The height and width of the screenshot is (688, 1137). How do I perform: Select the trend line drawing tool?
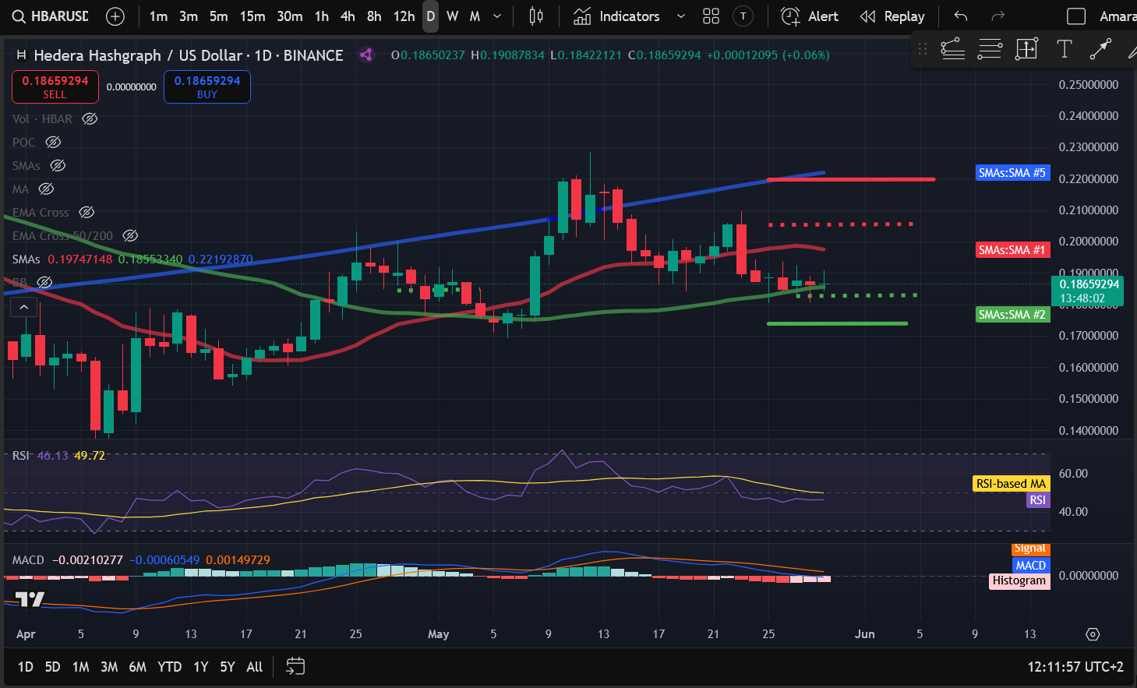coord(952,49)
